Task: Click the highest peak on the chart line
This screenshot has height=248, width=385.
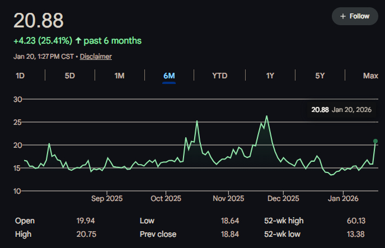Action: coord(267,116)
